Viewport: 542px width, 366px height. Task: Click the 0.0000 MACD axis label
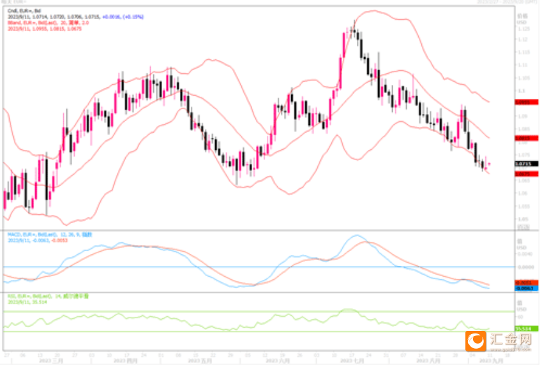pyautogui.click(x=525, y=267)
